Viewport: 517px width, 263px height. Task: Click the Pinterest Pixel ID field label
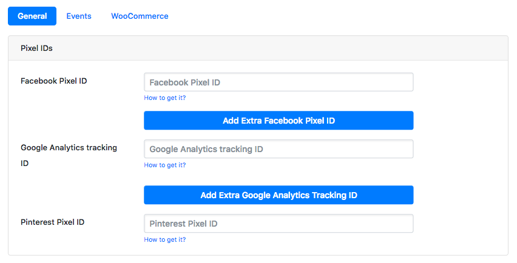pyautogui.click(x=52, y=222)
